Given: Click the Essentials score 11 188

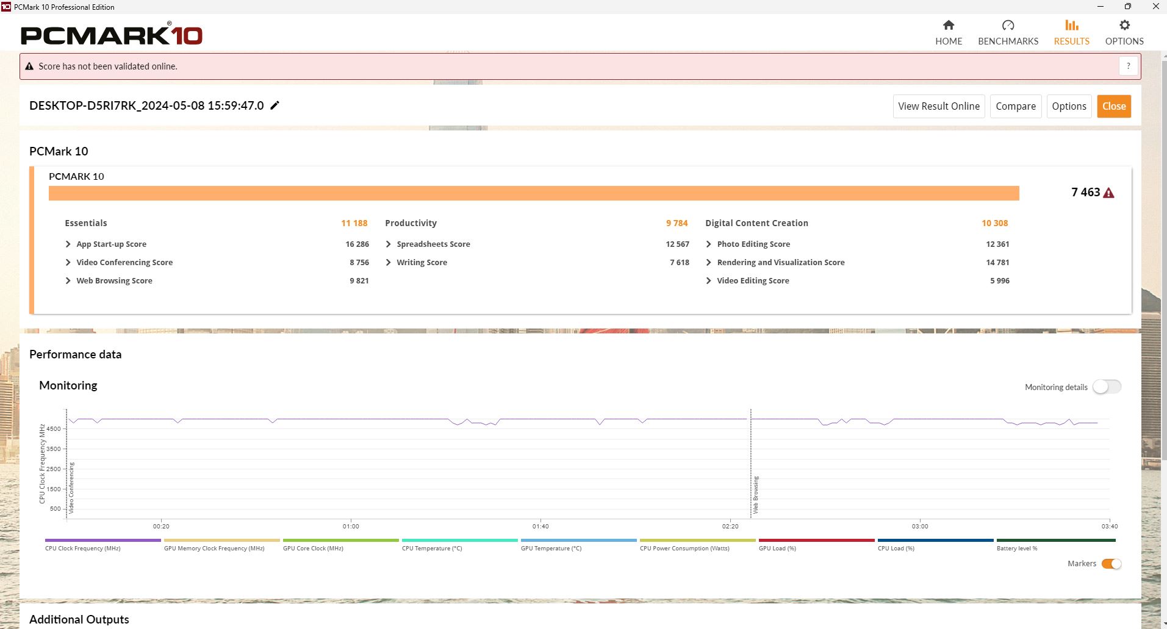Looking at the screenshot, I should tap(354, 223).
